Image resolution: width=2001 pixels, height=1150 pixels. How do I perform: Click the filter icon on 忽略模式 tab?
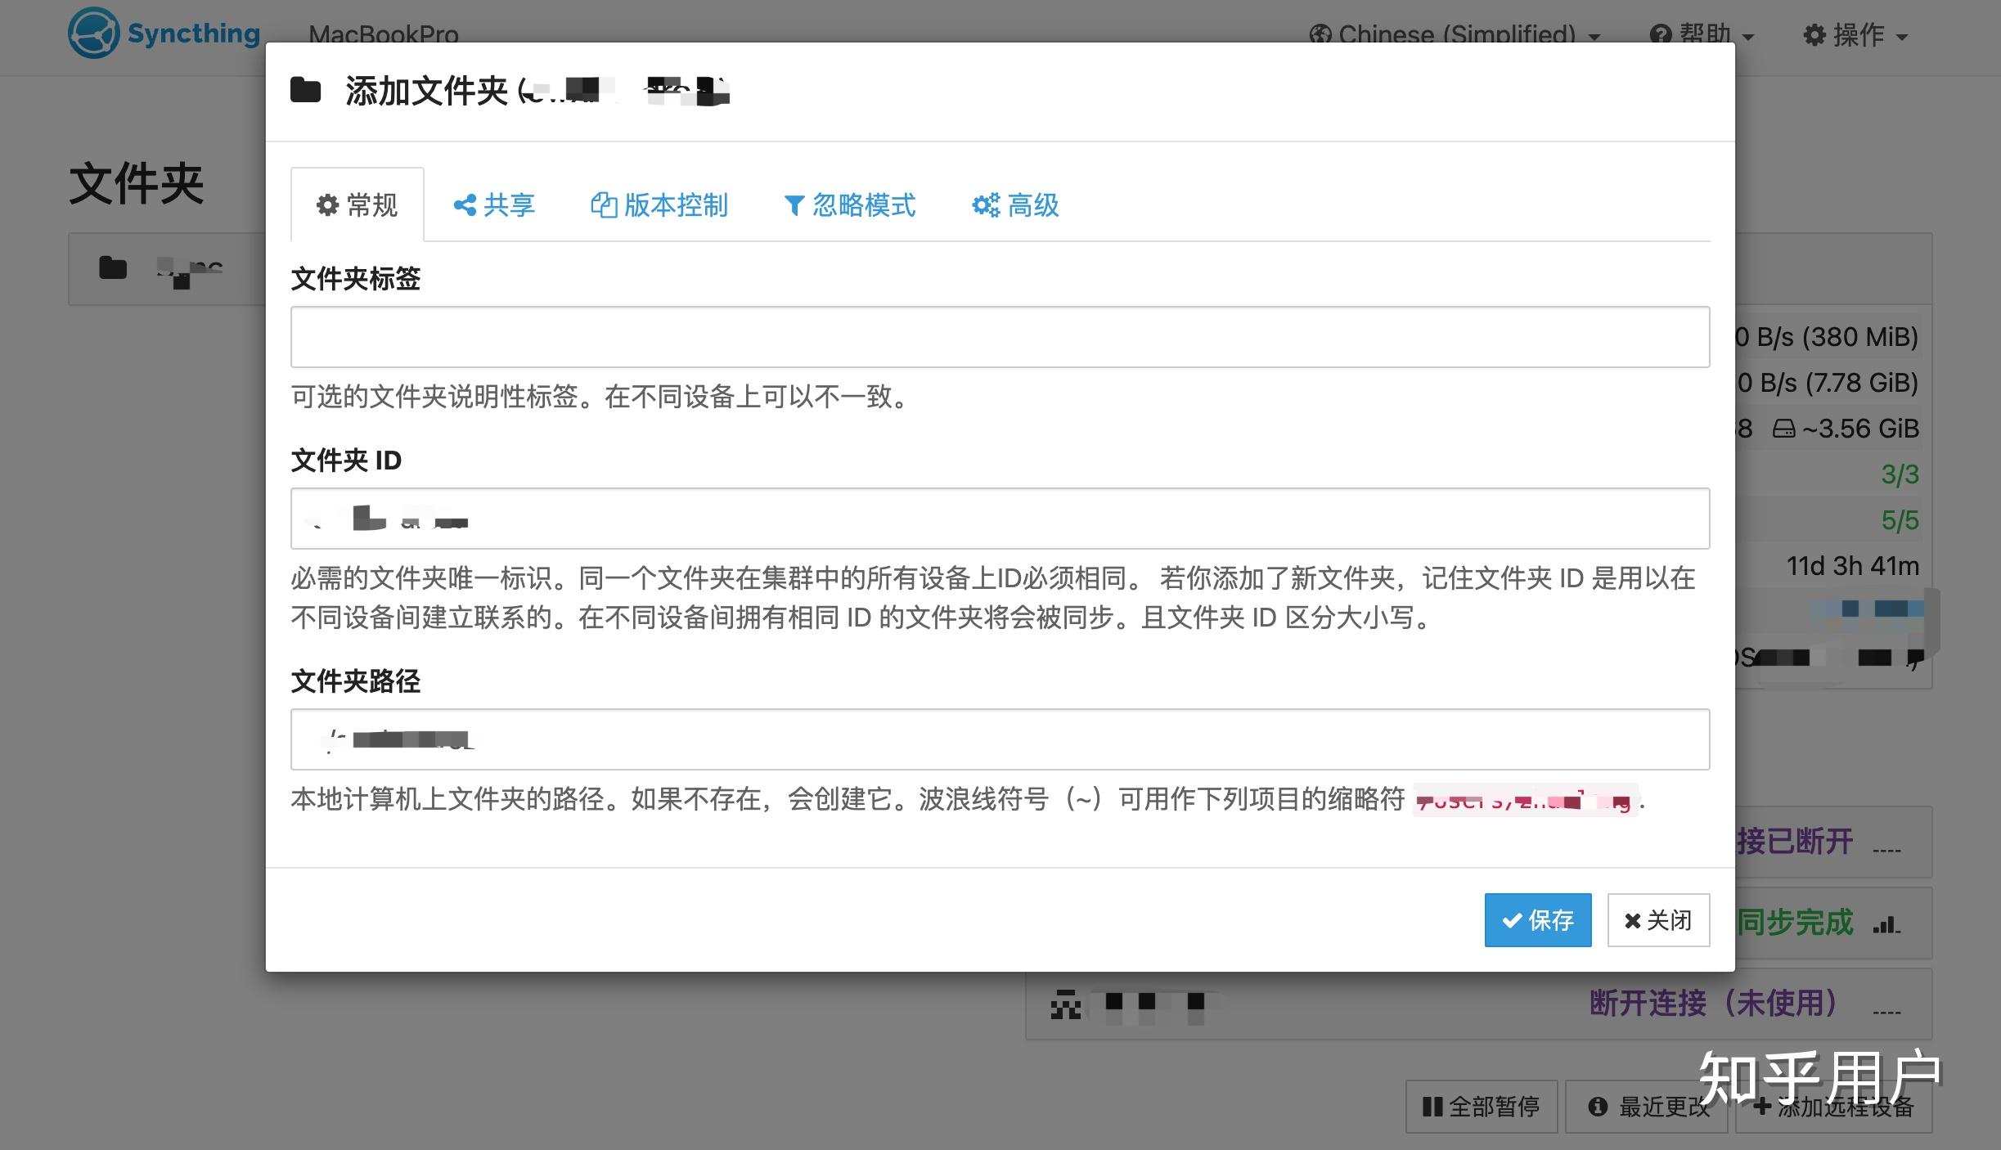[794, 205]
